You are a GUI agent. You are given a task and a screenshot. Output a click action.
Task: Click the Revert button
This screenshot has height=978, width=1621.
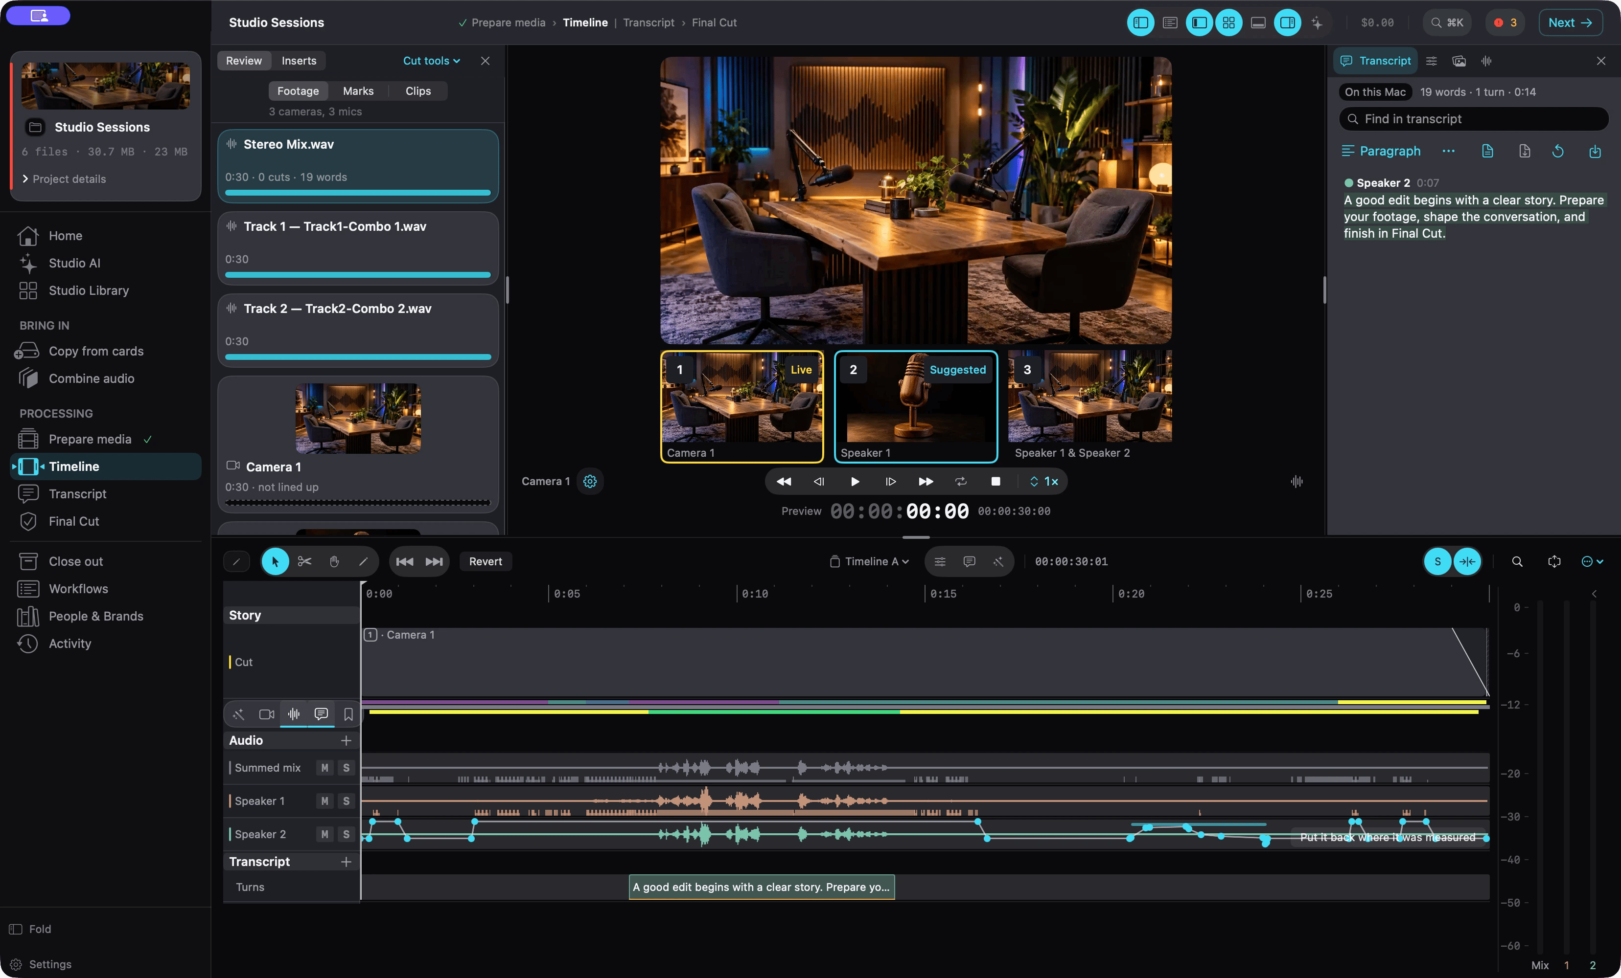pos(485,561)
